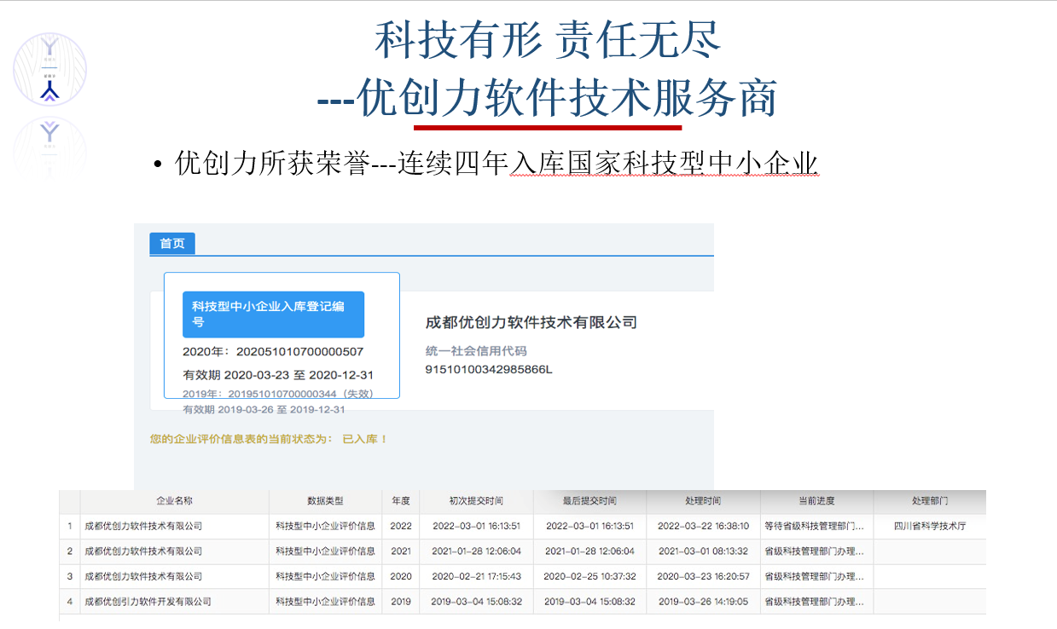Click the year cell 2020 in the table
The width and height of the screenshot is (1057, 629).
(401, 577)
